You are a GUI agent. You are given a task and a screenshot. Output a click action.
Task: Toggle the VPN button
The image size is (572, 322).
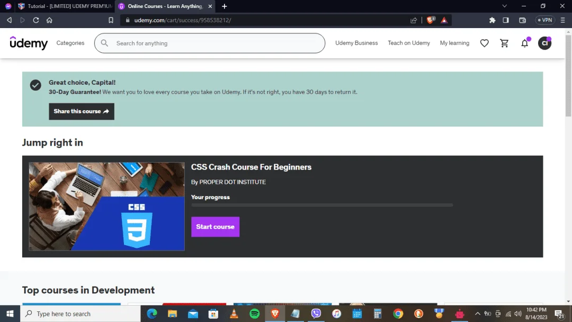tap(545, 20)
